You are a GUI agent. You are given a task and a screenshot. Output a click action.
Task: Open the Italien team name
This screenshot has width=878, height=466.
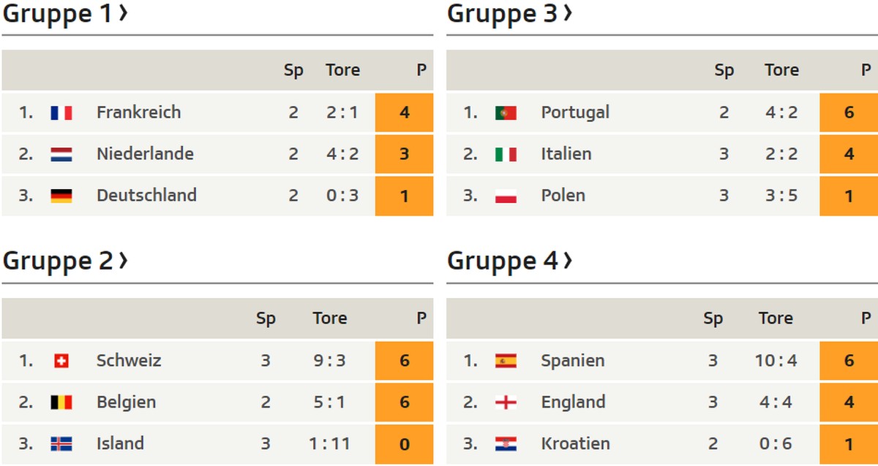(566, 154)
